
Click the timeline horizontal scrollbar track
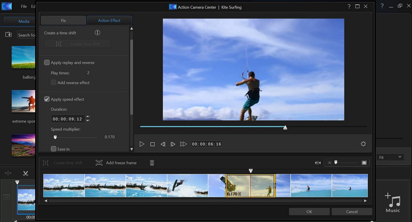[205, 201]
